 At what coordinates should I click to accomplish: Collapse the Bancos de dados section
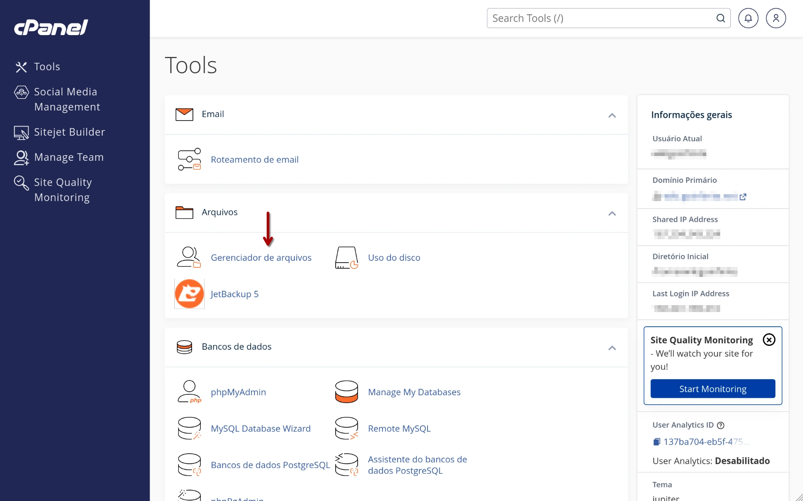click(x=612, y=348)
